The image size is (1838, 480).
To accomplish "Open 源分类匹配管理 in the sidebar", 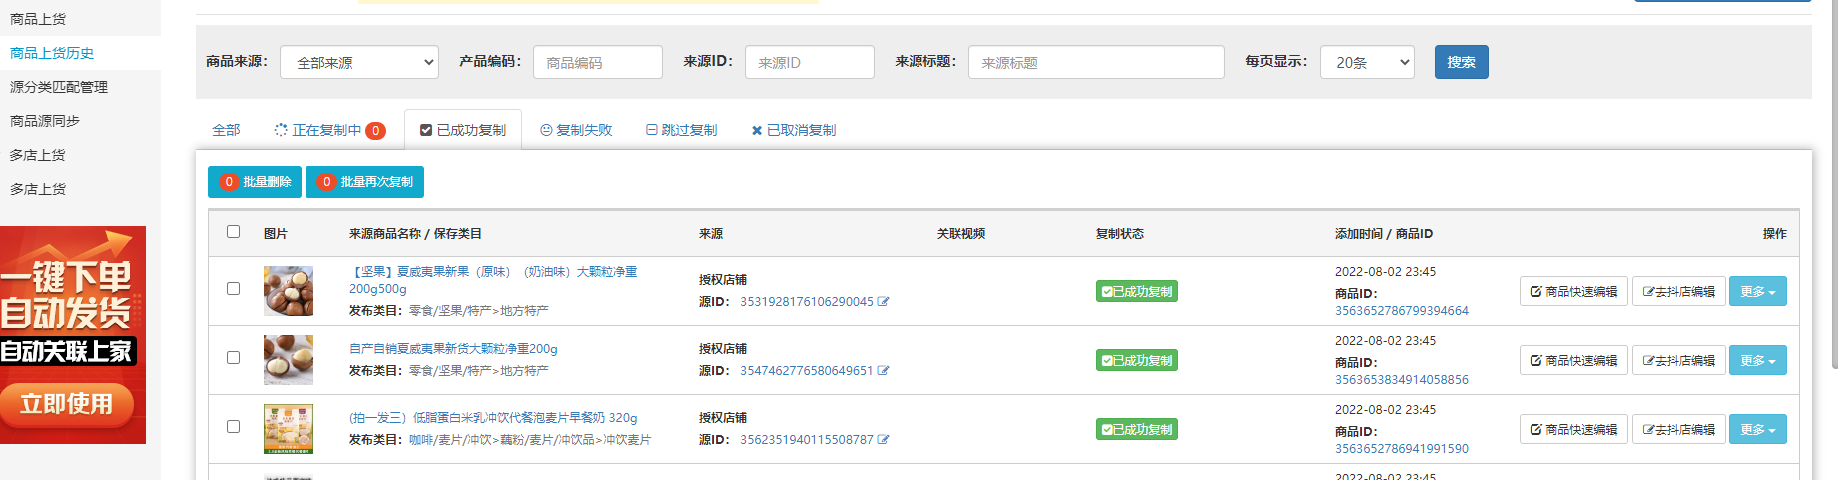I will tap(59, 87).
